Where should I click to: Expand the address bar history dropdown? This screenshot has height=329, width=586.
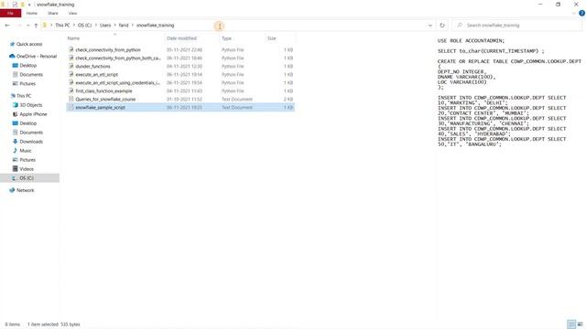pos(430,26)
